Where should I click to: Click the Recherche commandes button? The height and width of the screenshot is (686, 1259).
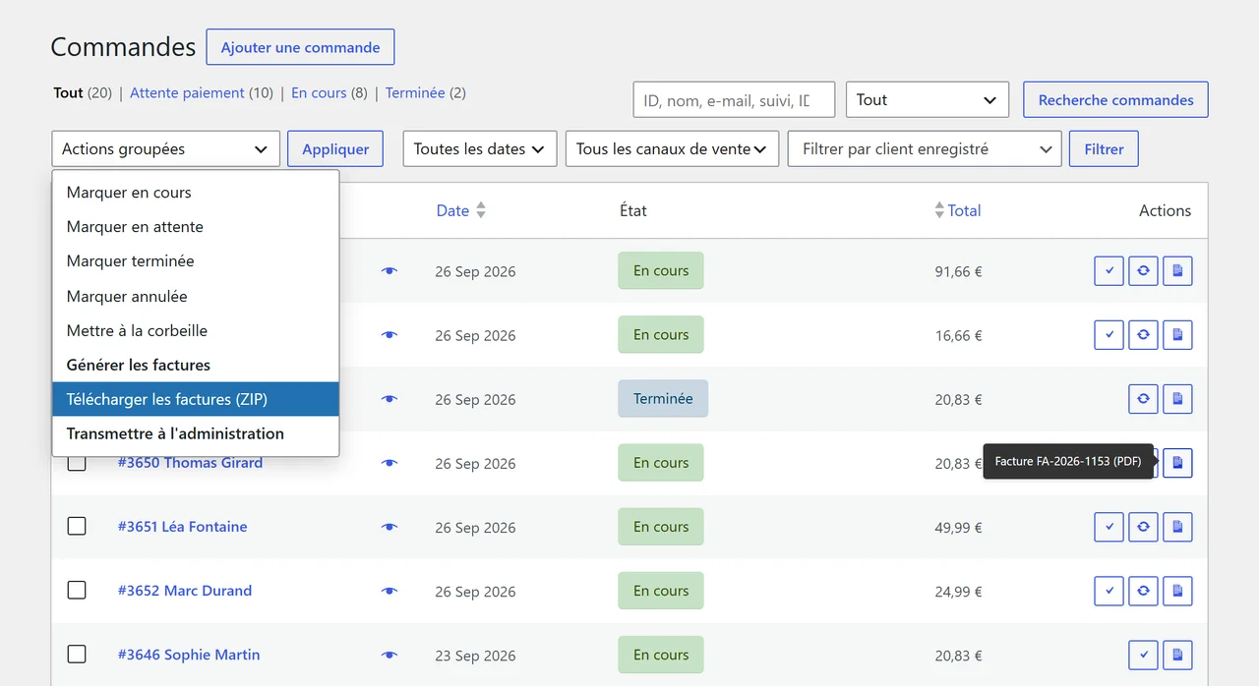pos(1115,100)
